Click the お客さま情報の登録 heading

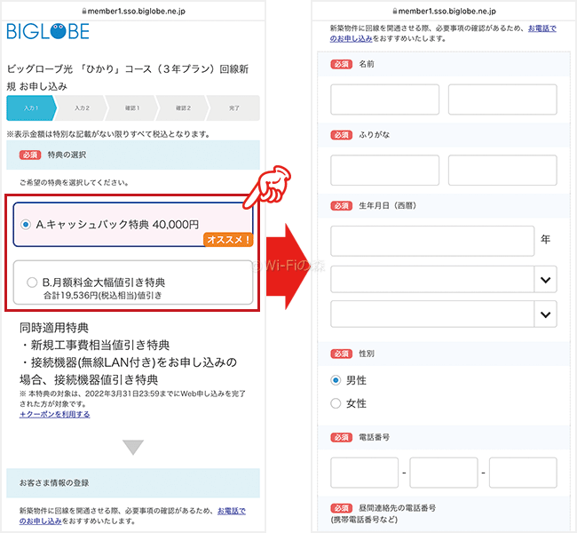pos(54,483)
